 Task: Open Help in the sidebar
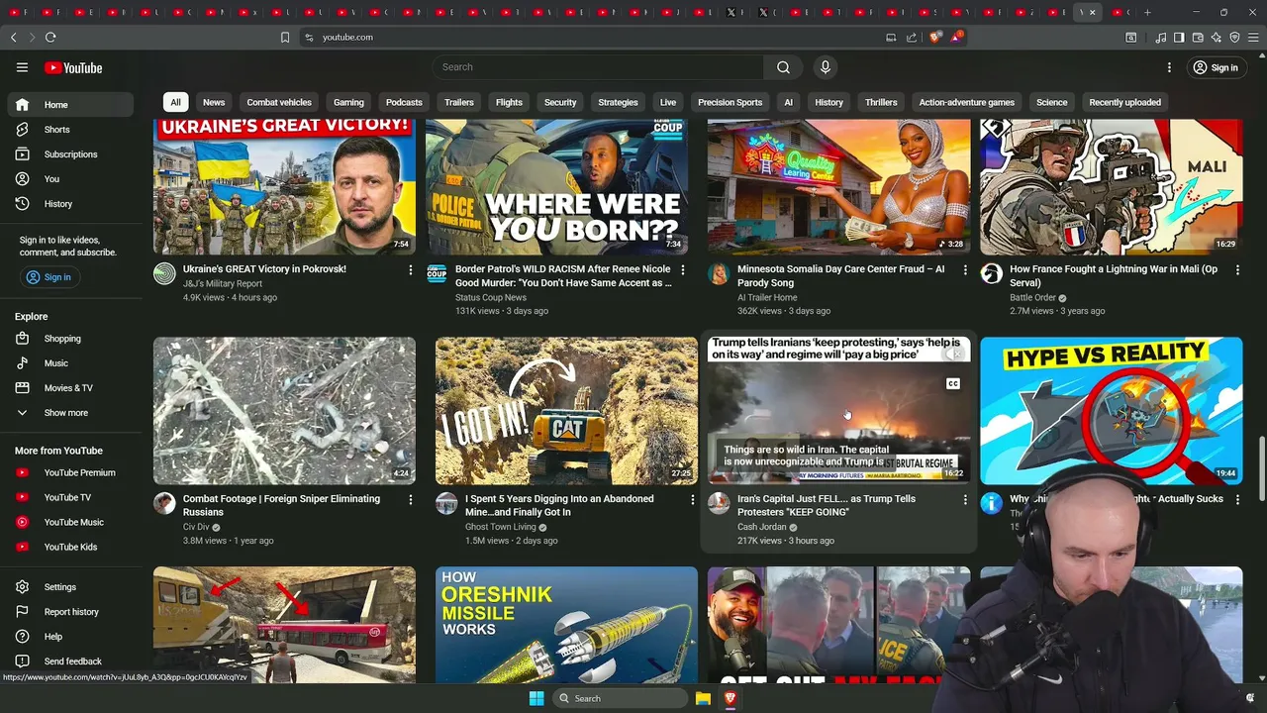coord(69,637)
